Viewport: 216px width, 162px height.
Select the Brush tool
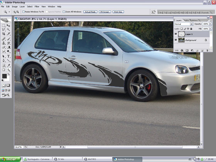click(8, 39)
